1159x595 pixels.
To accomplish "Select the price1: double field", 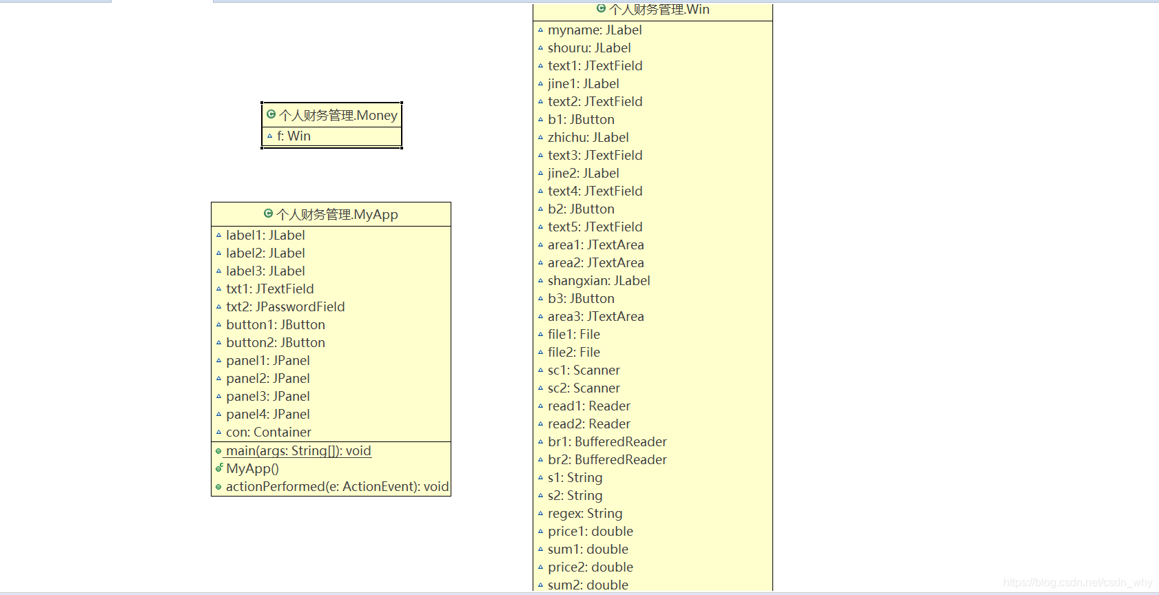I will (x=591, y=531).
